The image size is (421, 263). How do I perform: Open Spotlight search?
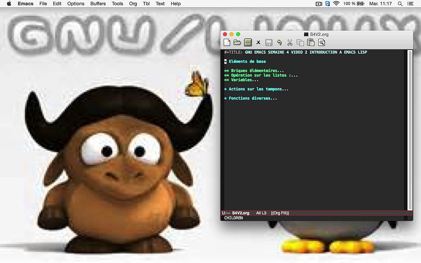pyautogui.click(x=400, y=4)
